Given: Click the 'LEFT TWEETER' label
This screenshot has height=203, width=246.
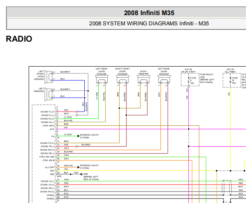Looking at the screenshot, I should 39,90.
